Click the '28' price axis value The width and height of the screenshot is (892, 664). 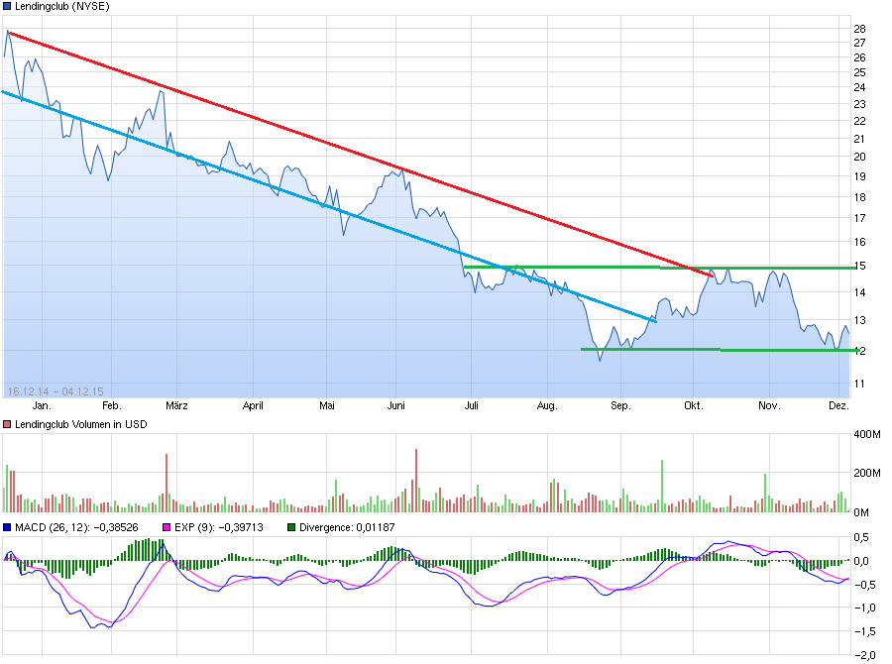tap(861, 29)
